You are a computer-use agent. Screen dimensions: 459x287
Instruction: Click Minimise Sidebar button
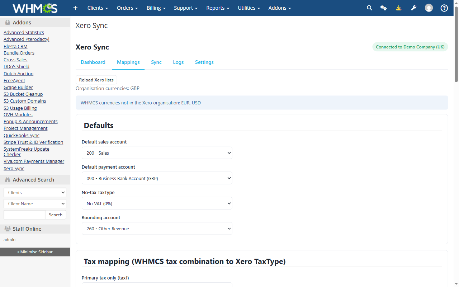coord(35,252)
